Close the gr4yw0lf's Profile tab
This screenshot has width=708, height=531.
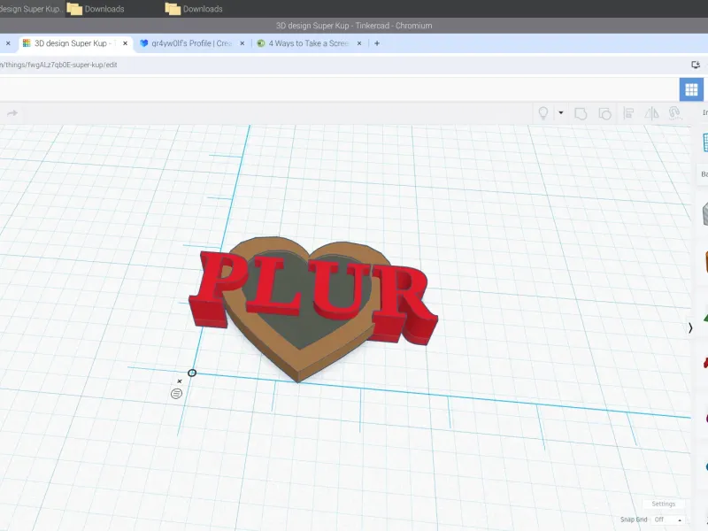pyautogui.click(x=242, y=43)
